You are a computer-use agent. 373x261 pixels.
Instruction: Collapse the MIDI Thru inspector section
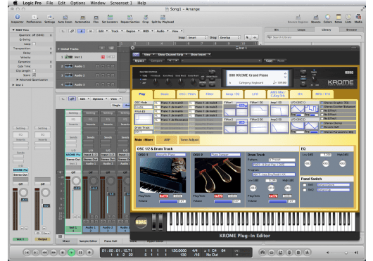click(x=13, y=30)
